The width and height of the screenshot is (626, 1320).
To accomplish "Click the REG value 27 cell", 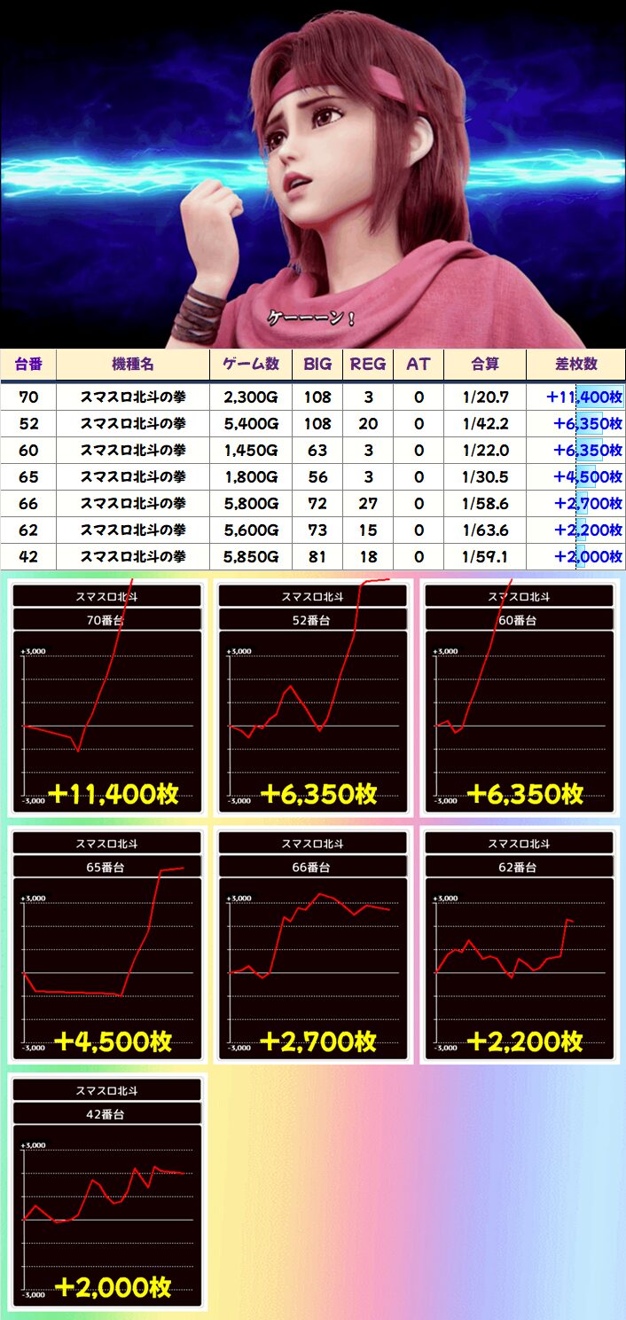I will [368, 504].
